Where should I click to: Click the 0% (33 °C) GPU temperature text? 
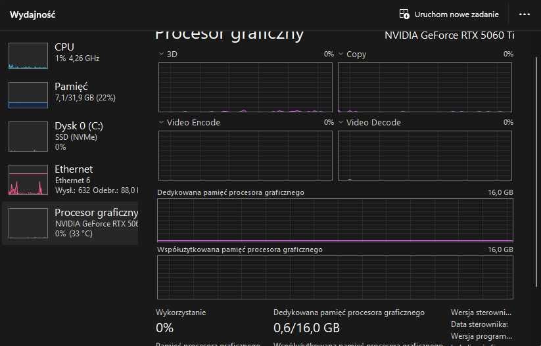pyautogui.click(x=74, y=233)
